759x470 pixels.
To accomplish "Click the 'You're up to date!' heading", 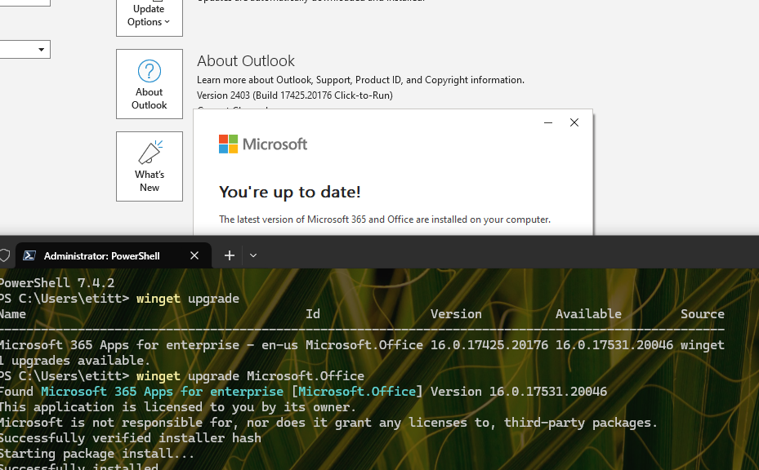I will pyautogui.click(x=289, y=192).
